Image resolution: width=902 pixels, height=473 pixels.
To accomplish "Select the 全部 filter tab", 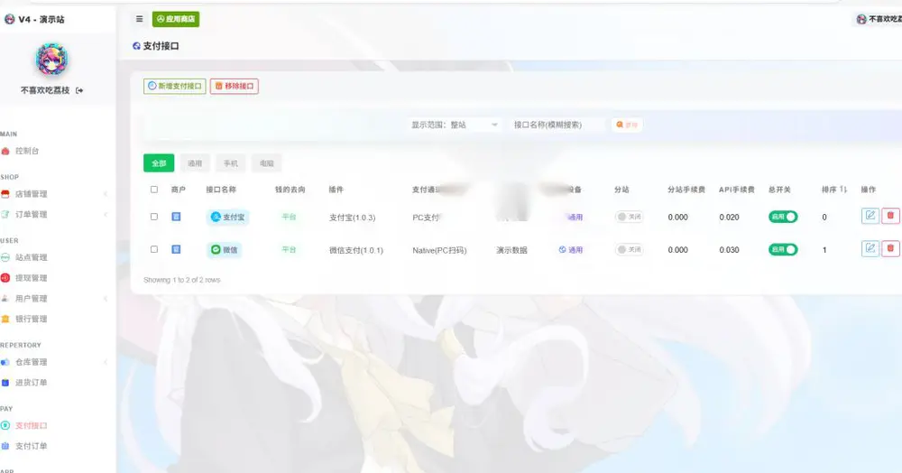I will pyautogui.click(x=159, y=163).
